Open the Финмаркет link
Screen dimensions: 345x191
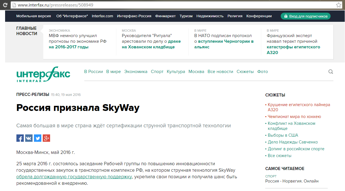tap(166, 16)
